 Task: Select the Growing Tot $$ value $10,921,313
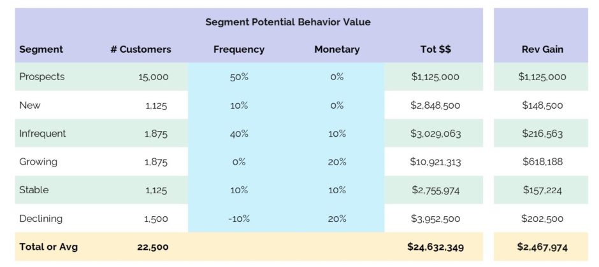[435, 162]
